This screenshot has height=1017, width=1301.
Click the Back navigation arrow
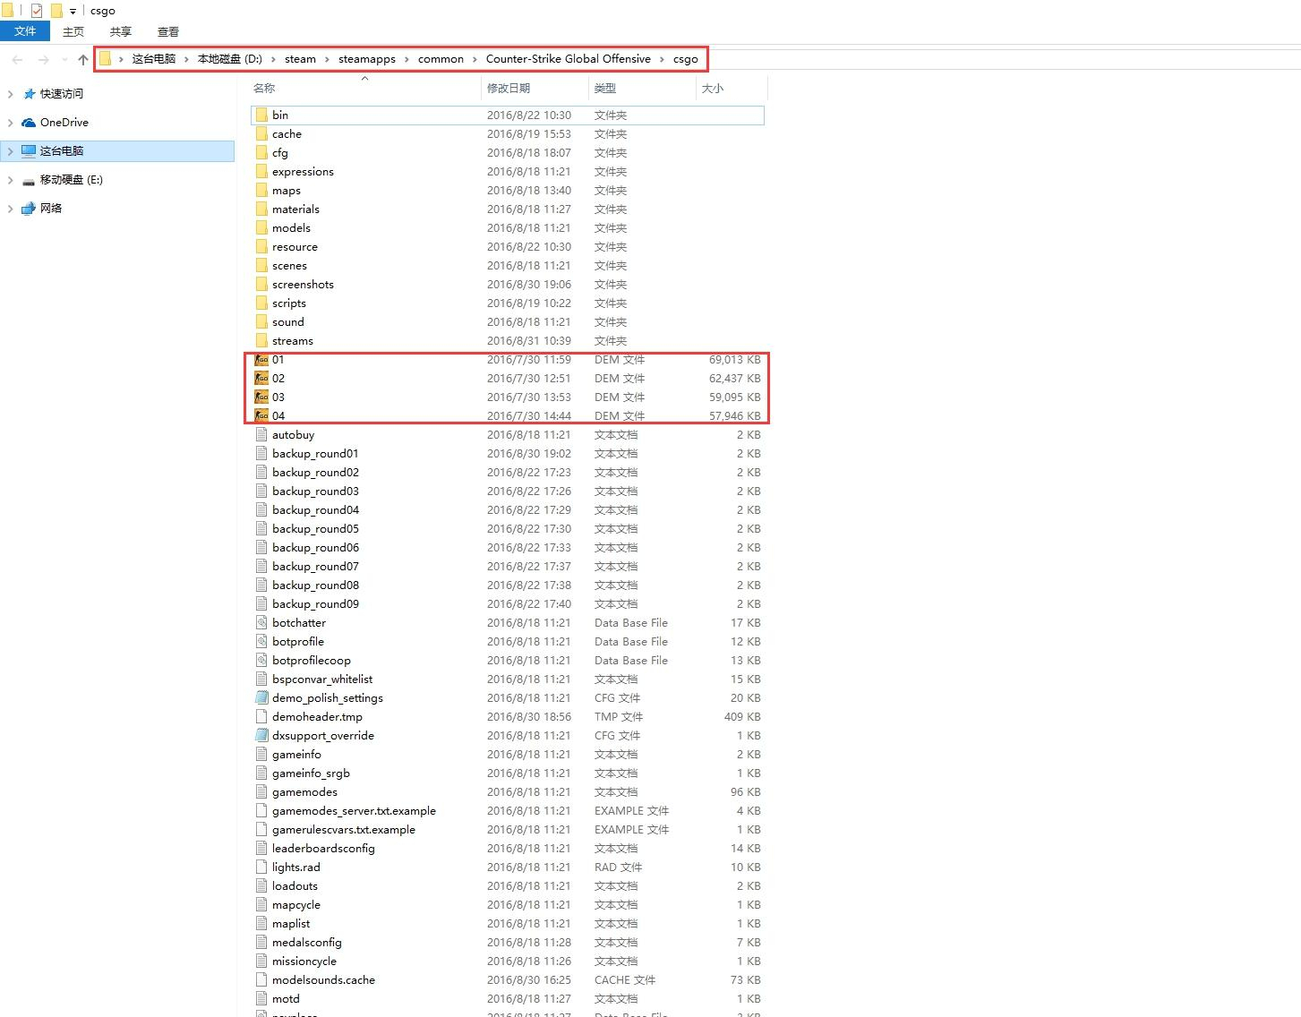click(18, 59)
